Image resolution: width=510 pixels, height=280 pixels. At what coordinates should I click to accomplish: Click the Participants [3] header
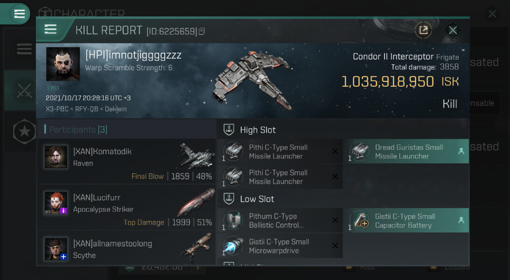pos(78,130)
